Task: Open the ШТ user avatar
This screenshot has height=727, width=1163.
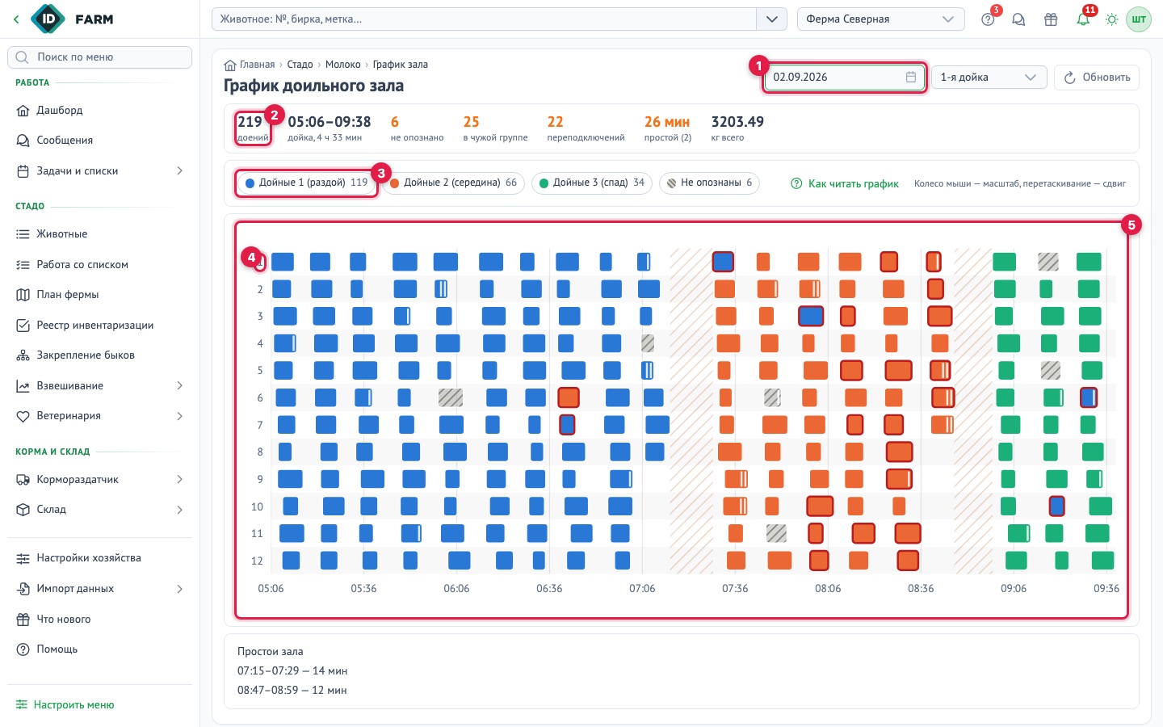Action: tap(1139, 19)
